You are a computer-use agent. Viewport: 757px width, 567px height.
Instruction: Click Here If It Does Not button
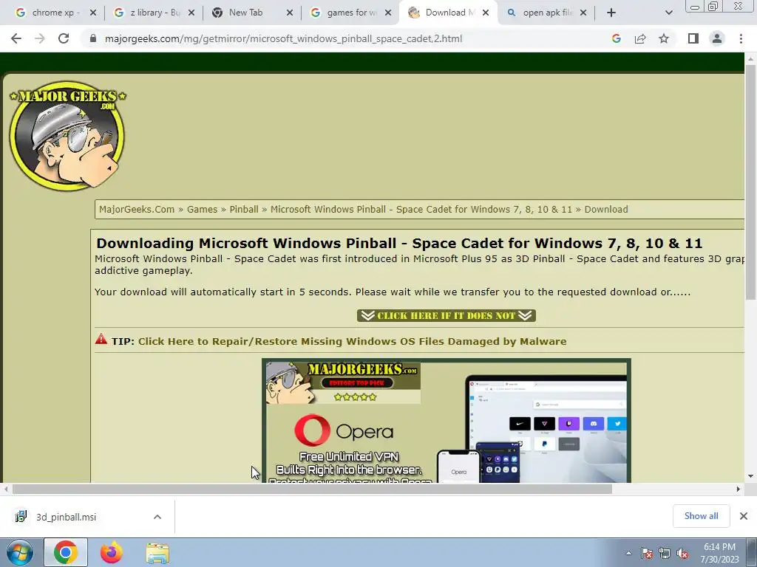446,316
